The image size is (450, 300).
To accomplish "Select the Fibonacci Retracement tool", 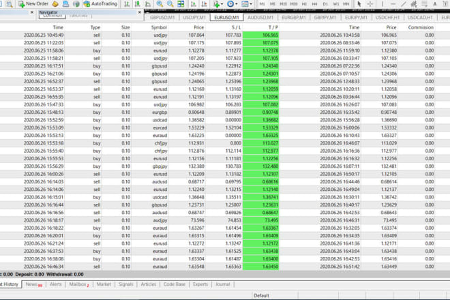I will pos(425,3).
